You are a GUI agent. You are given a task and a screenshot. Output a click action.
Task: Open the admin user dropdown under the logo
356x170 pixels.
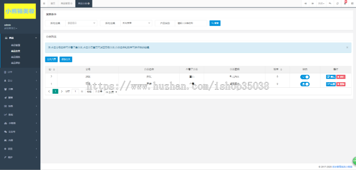pyautogui.click(x=11, y=28)
